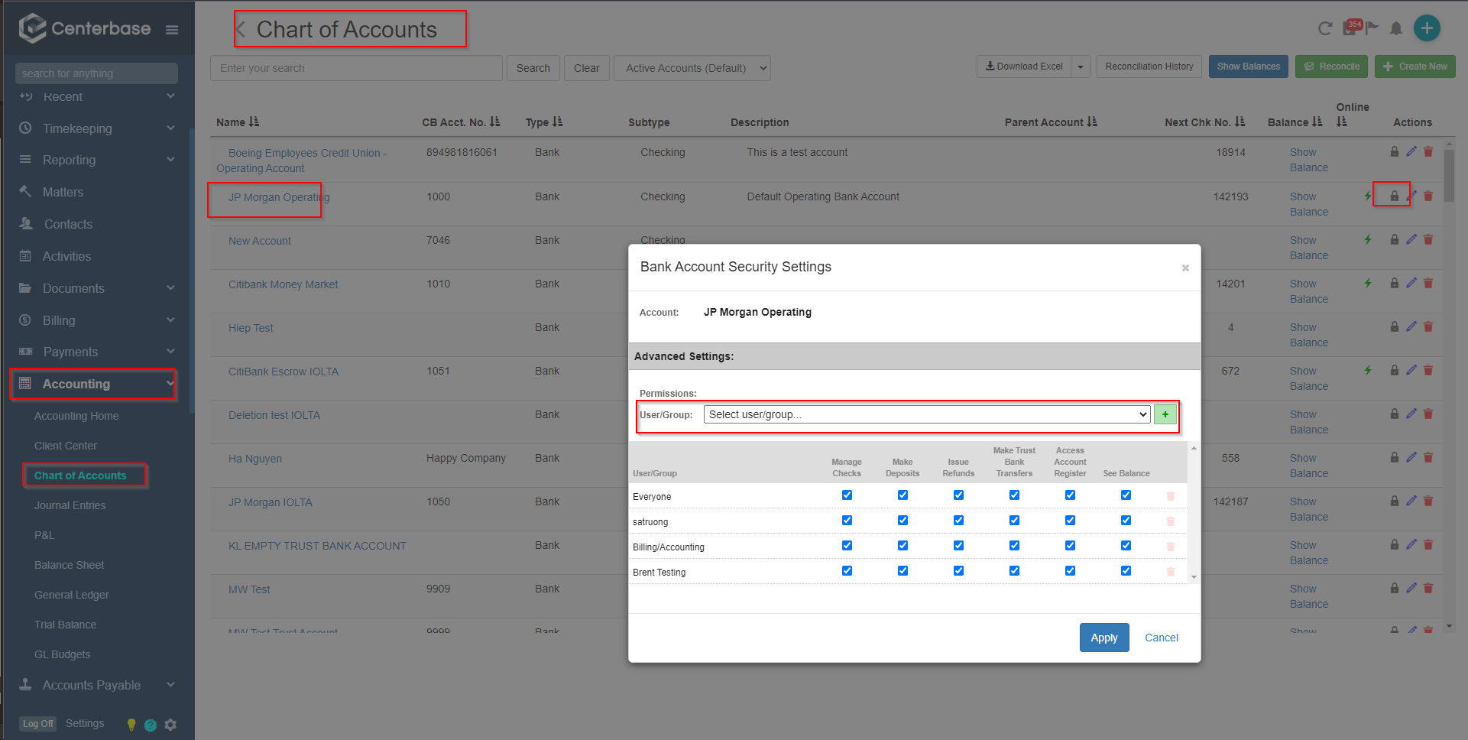Click the permissions list scrollbar down arrow
The width and height of the screenshot is (1468, 740).
[x=1194, y=578]
